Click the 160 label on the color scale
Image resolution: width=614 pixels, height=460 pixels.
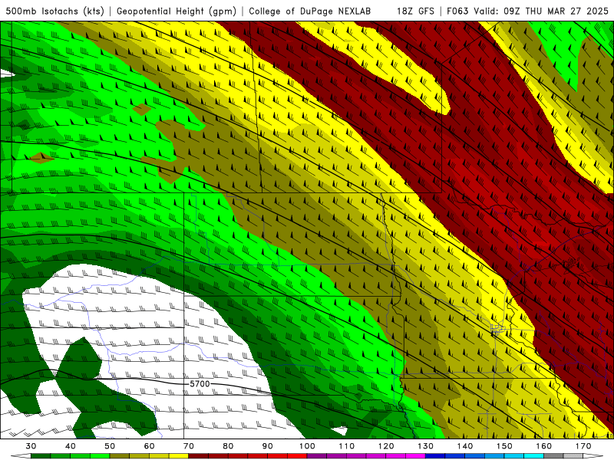click(544, 446)
